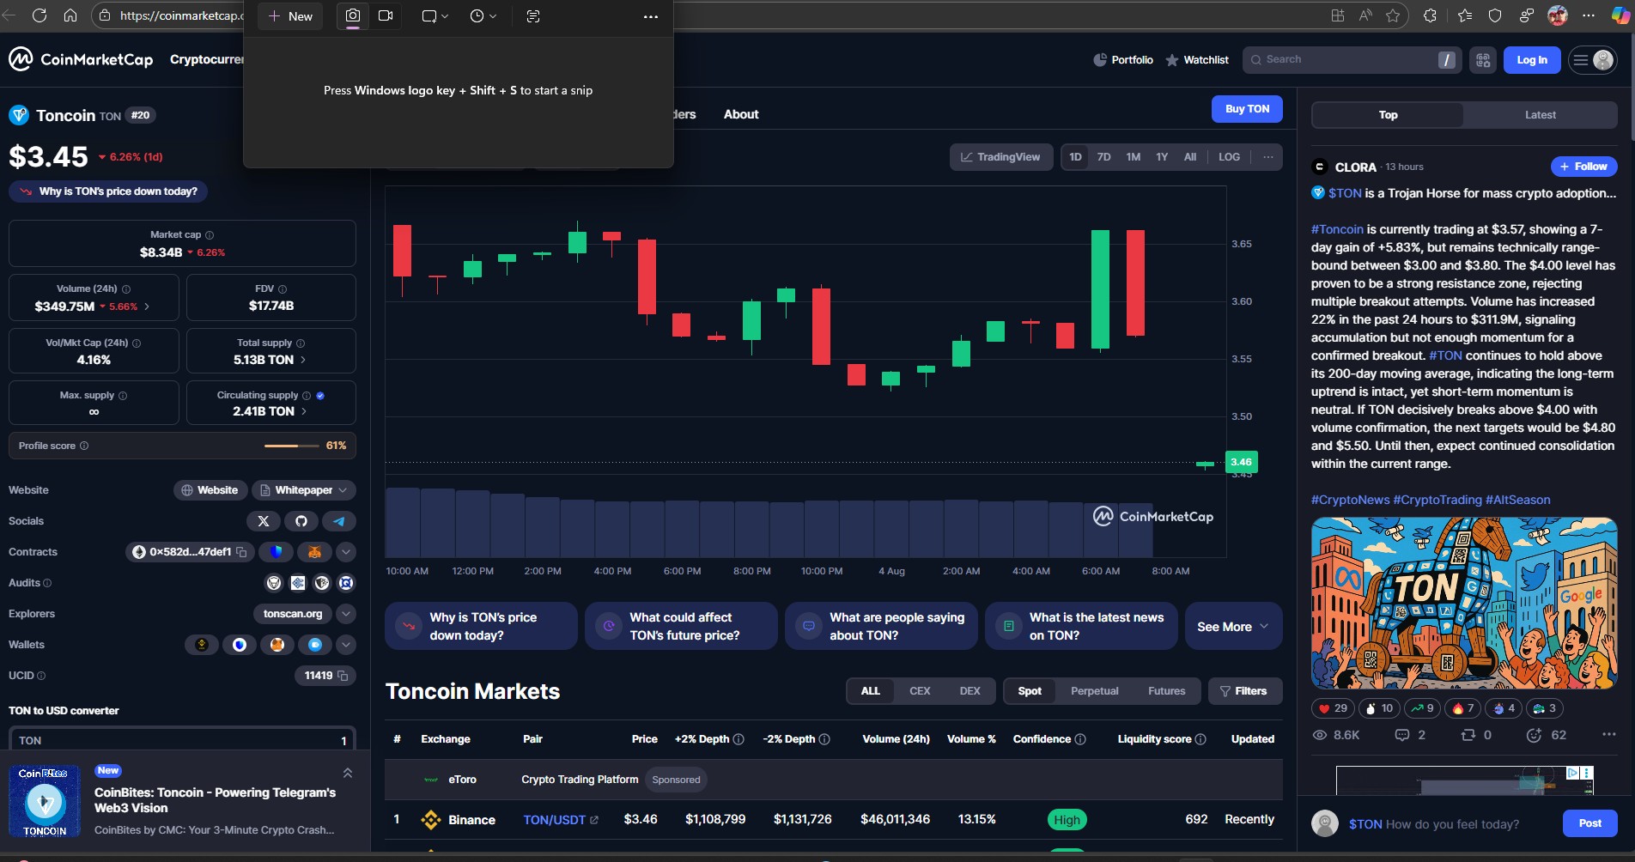Expand more wallets chevron
The image size is (1635, 862).
tap(346, 645)
